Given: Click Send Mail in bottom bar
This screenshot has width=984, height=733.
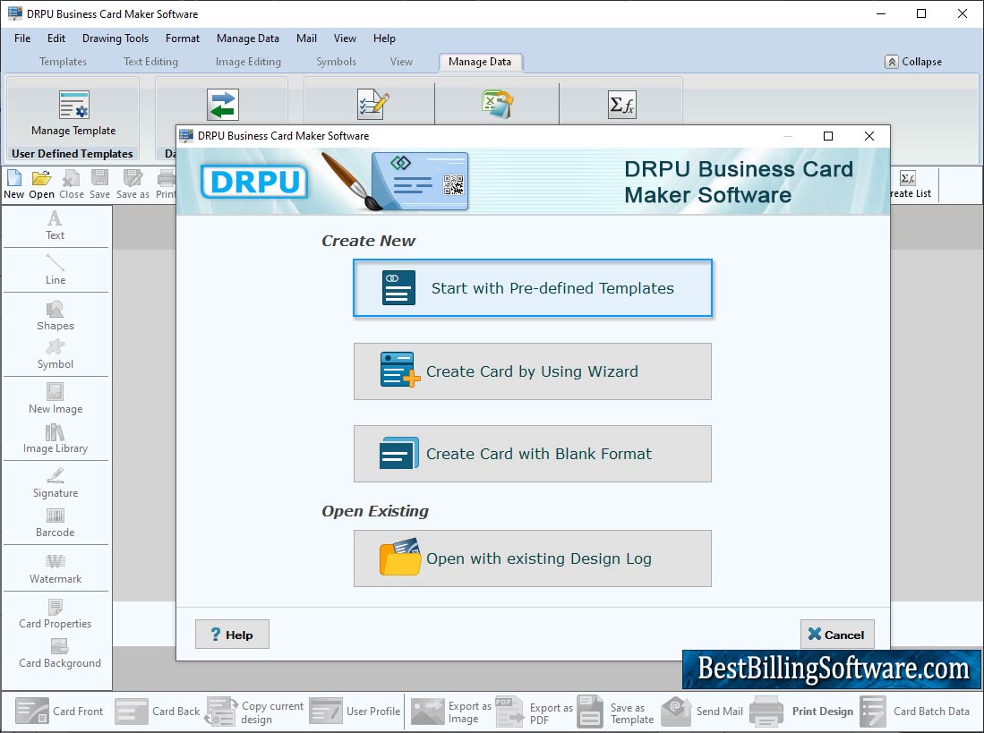Looking at the screenshot, I should 702,711.
